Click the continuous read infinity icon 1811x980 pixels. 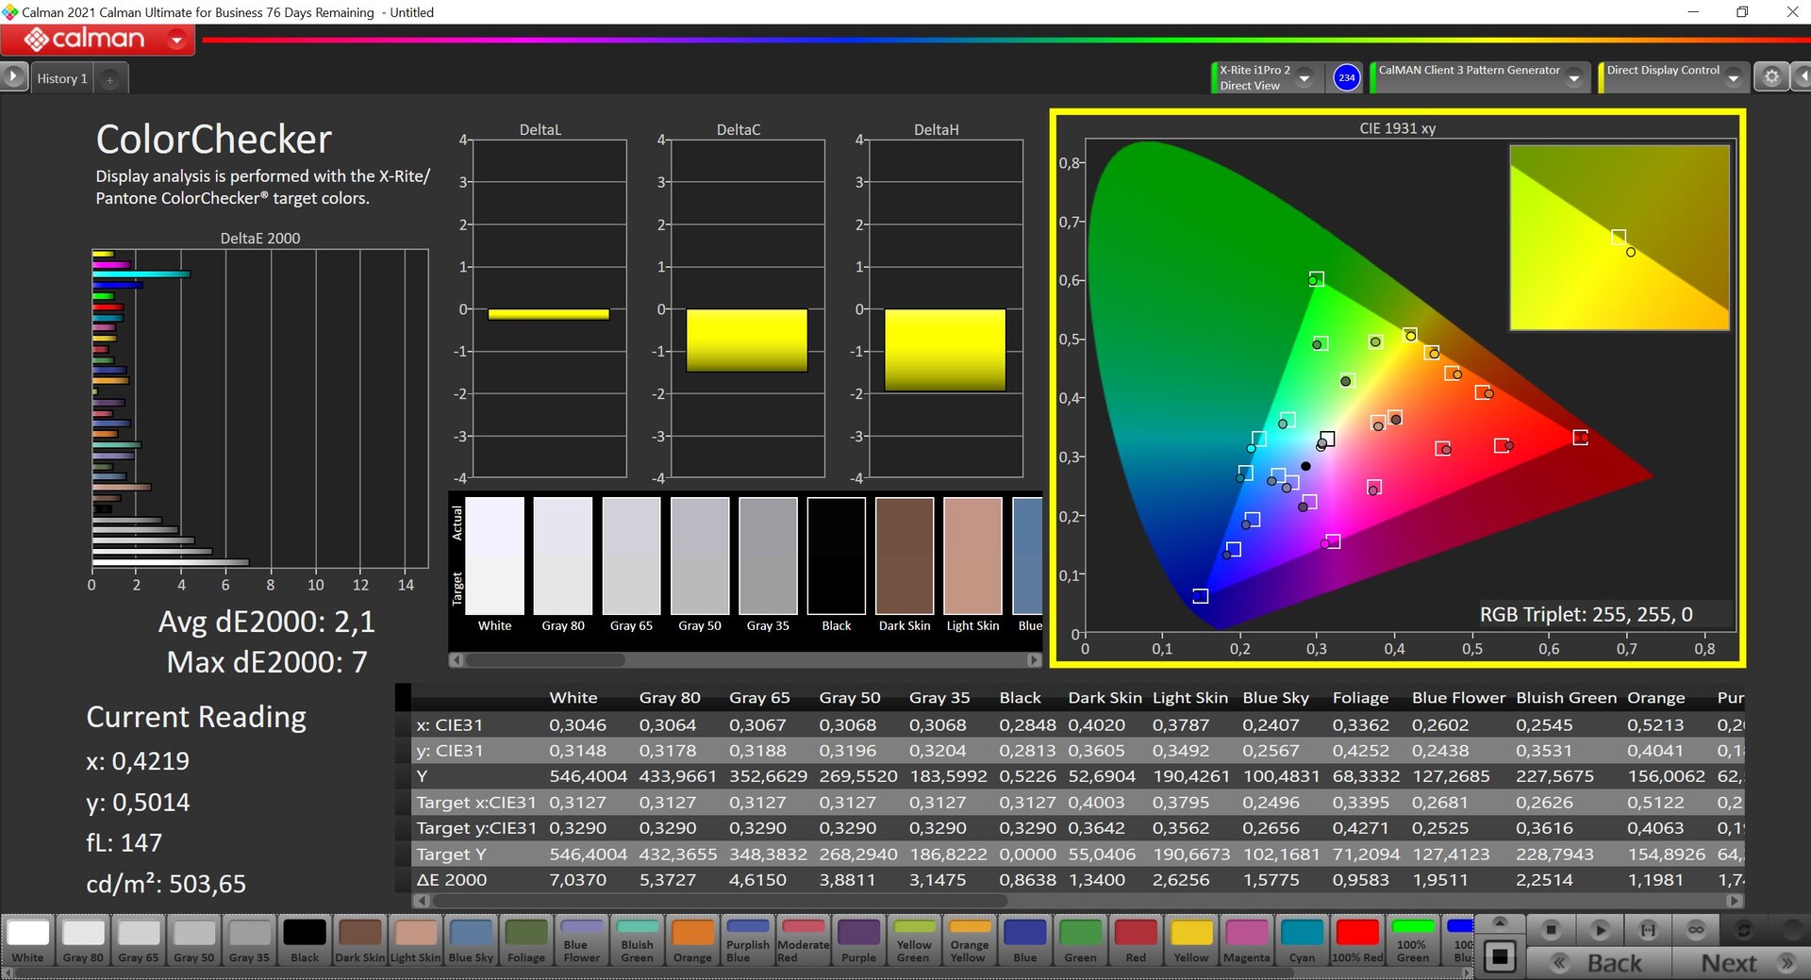pyautogui.click(x=1696, y=930)
